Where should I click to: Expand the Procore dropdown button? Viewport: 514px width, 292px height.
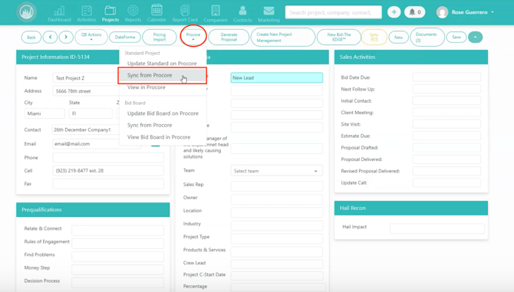(x=193, y=36)
